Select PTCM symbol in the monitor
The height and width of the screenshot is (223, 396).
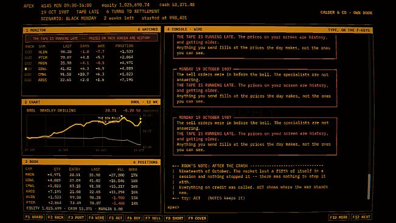[x=43, y=57]
